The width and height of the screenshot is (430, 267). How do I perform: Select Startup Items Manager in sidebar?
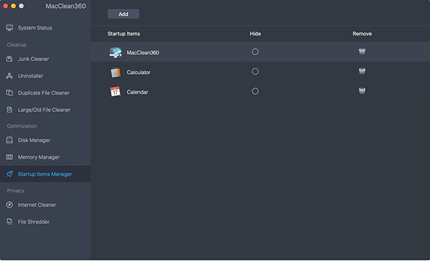[45, 174]
